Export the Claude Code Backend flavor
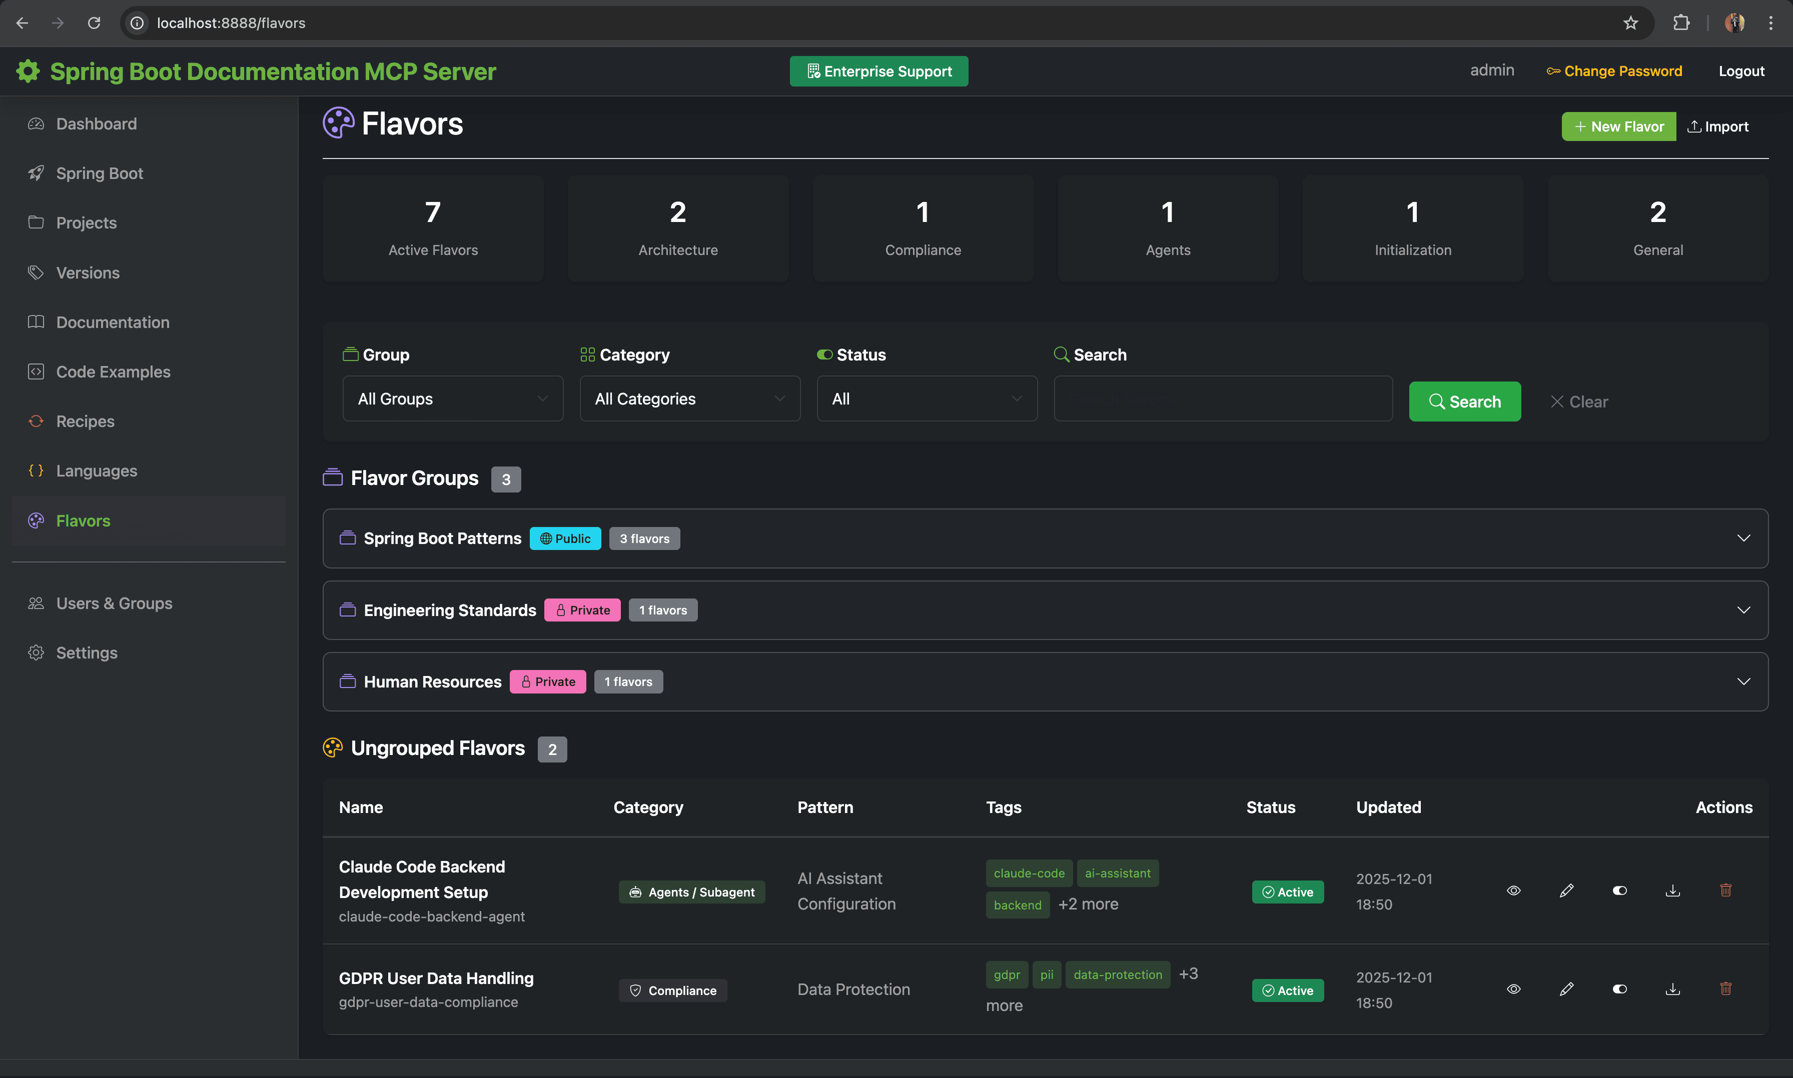The image size is (1793, 1078). 1672,890
